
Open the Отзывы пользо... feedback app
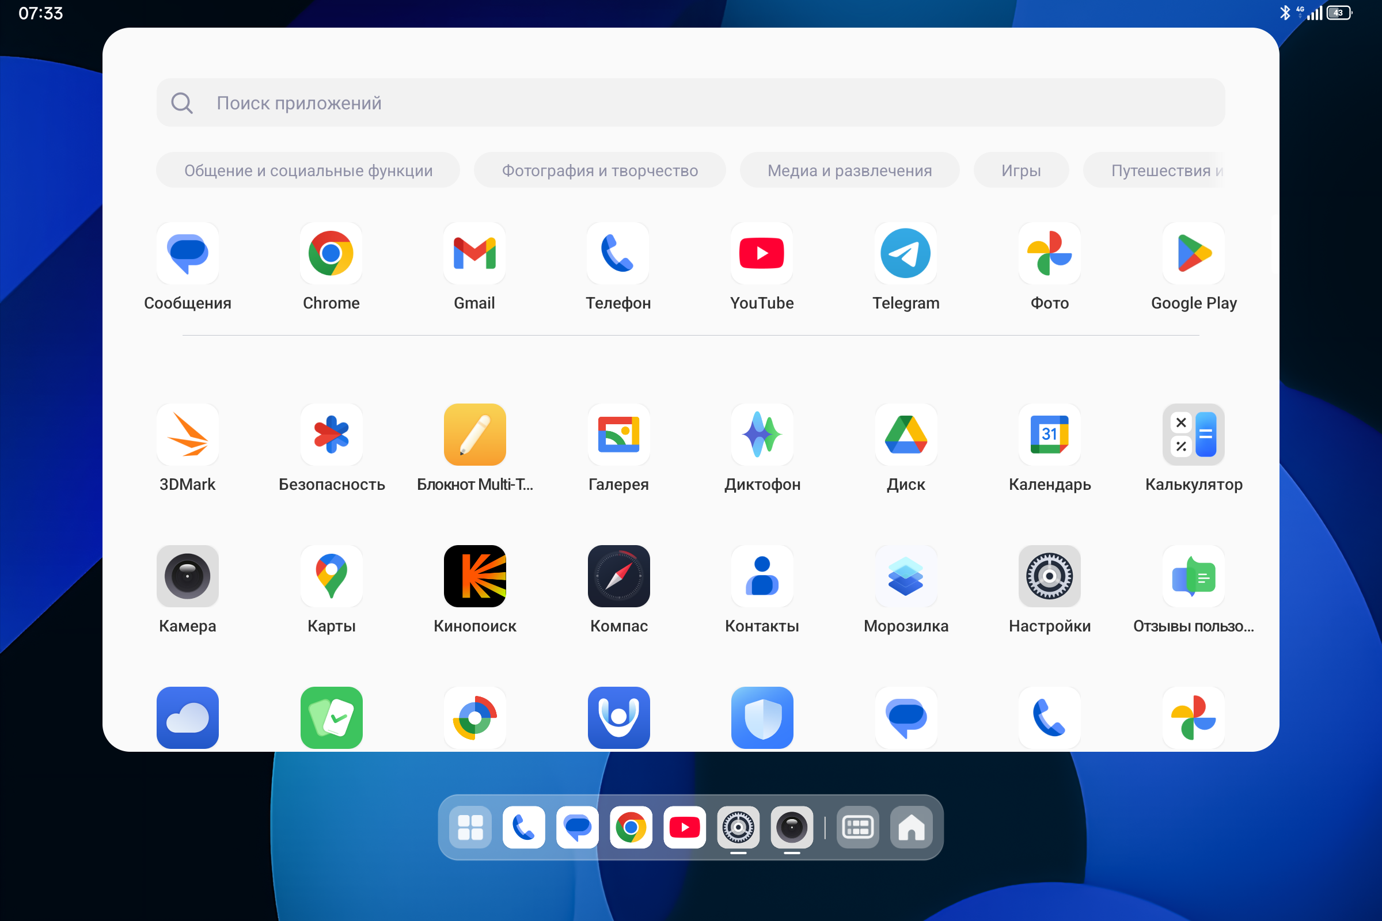tap(1193, 576)
